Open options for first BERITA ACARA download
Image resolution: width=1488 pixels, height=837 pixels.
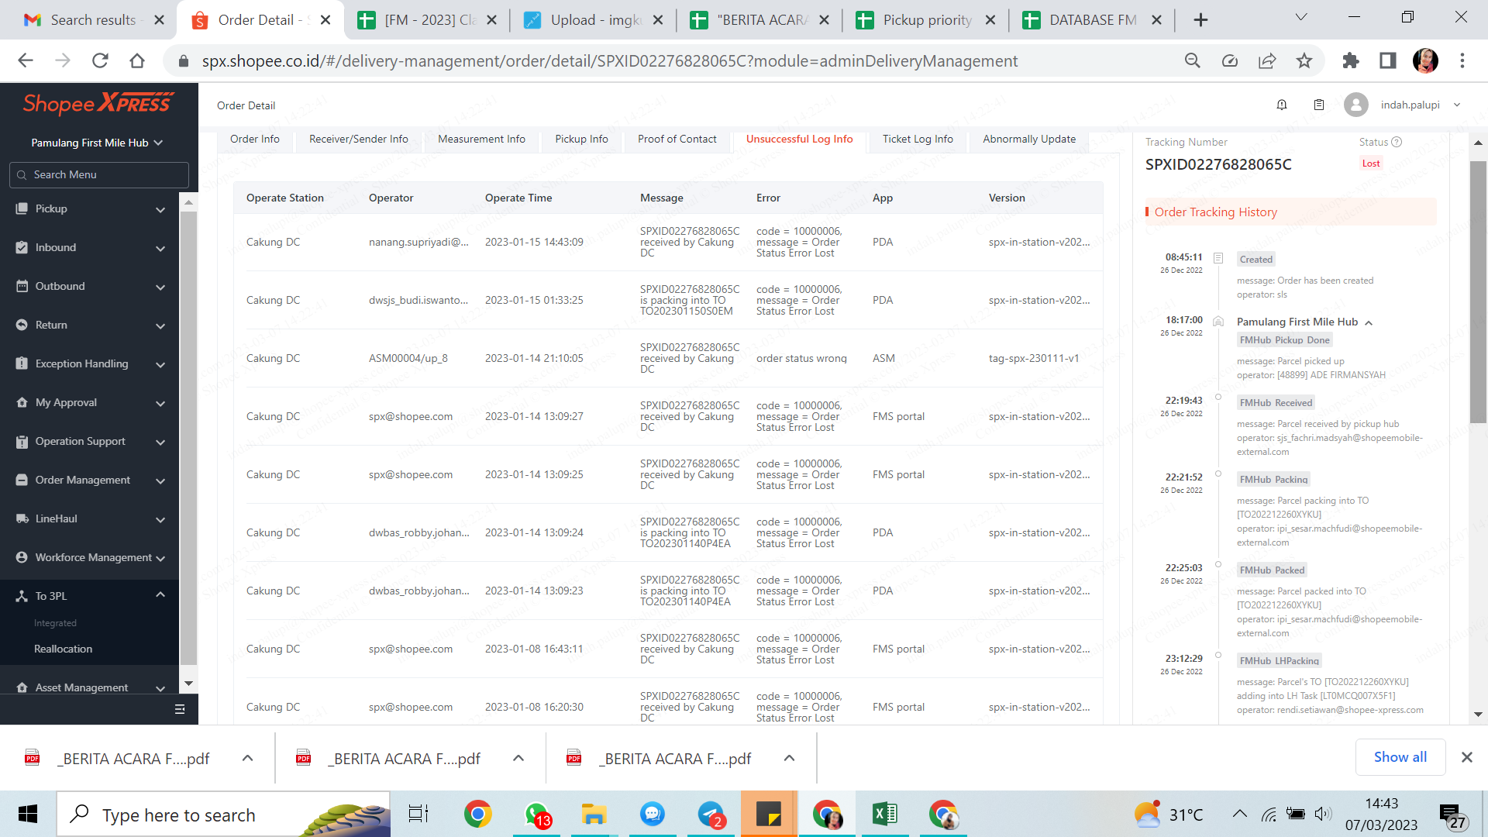tap(247, 758)
